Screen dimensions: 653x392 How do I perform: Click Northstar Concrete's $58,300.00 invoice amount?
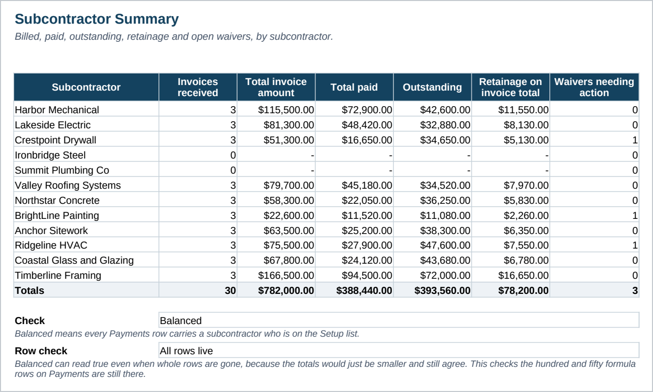(276, 200)
